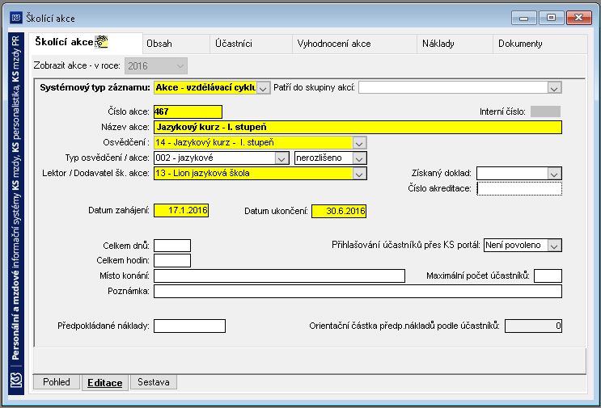The width and height of the screenshot is (601, 408).
Task: Click the Celkem hodin field
Action: pos(172,260)
